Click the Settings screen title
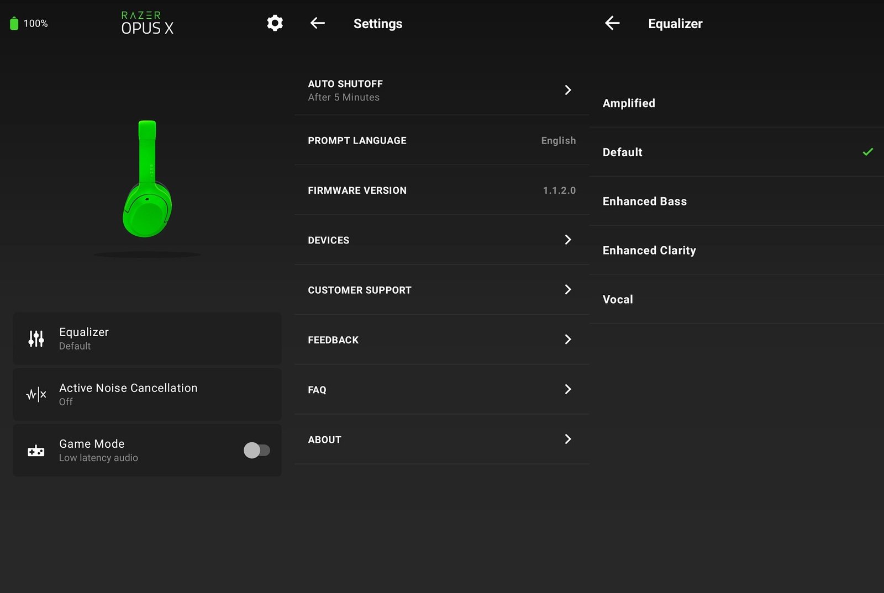 click(378, 24)
